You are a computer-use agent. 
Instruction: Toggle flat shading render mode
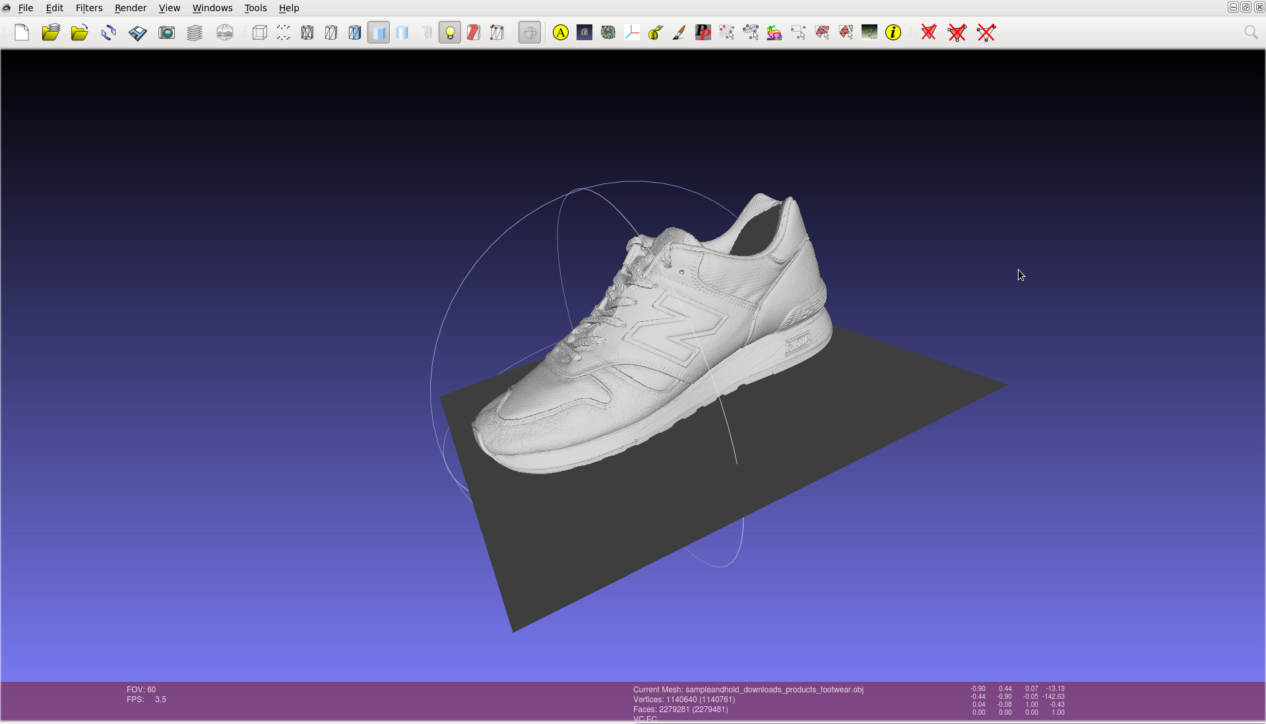379,32
